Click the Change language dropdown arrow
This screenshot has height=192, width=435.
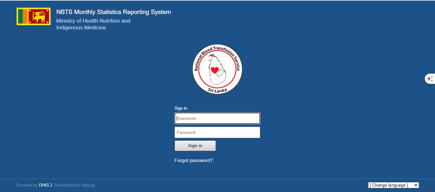click(416, 185)
